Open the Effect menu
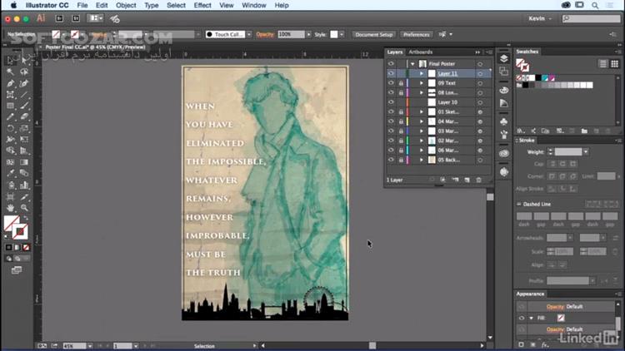This screenshot has width=625, height=351. pos(202,5)
